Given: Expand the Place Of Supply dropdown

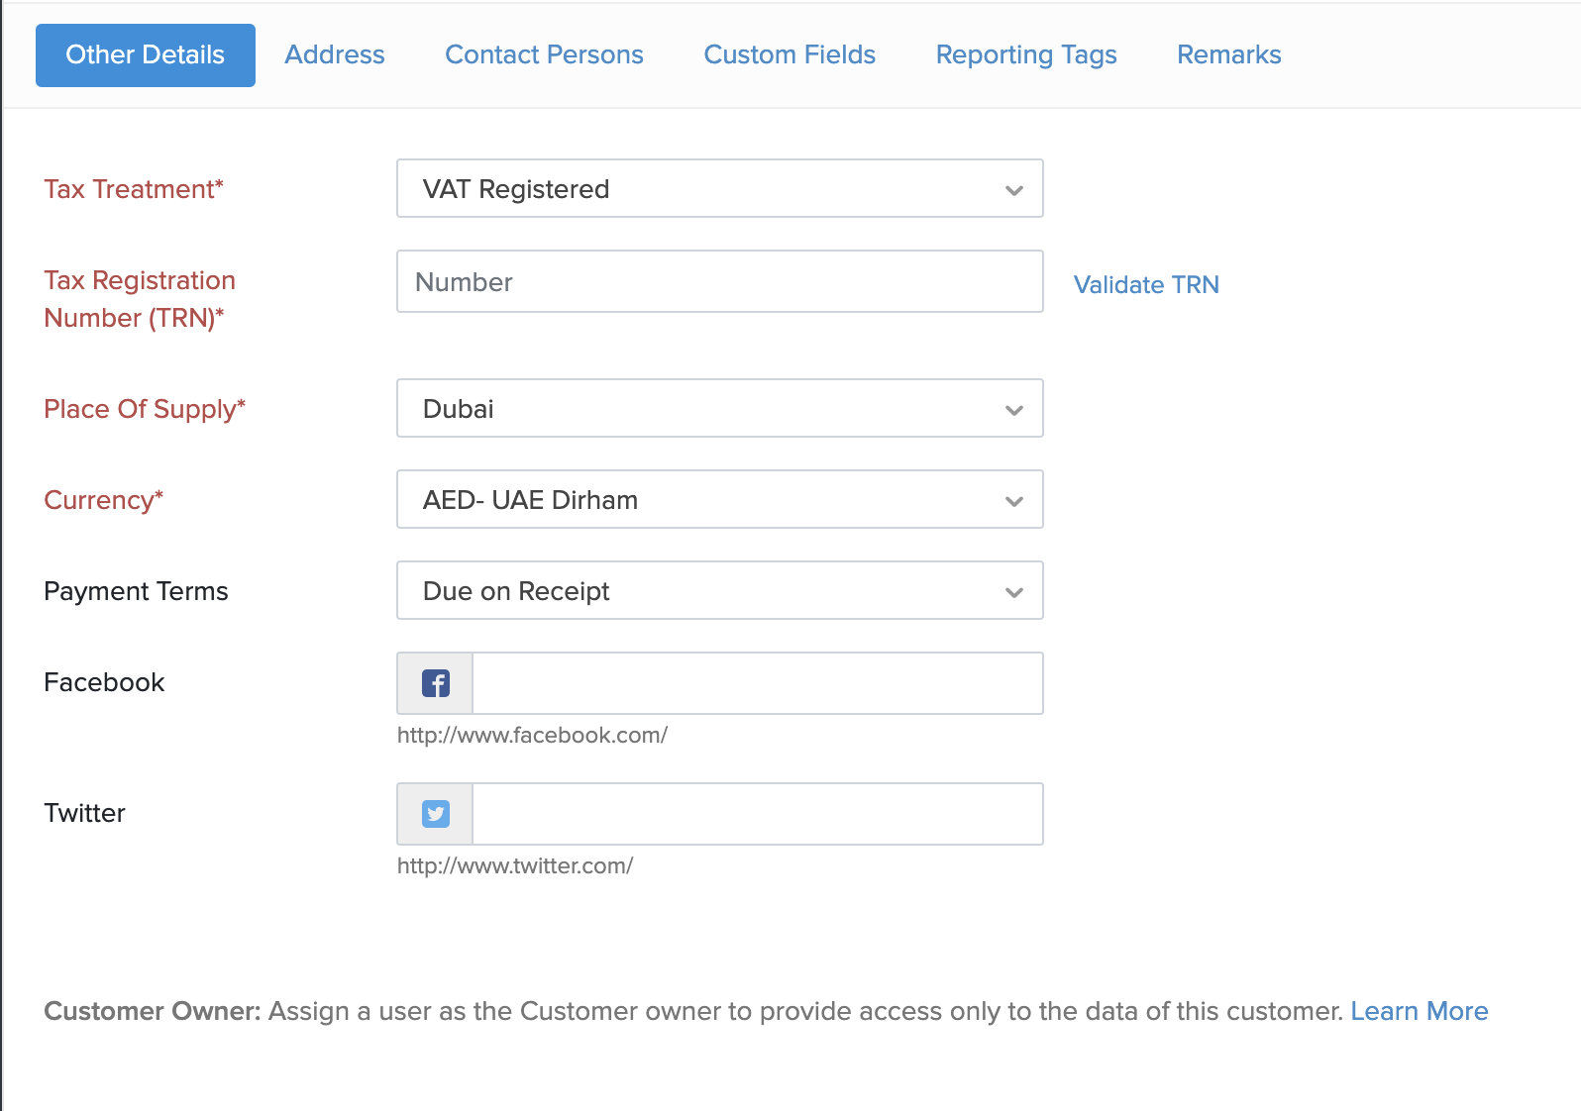Looking at the screenshot, I should click(719, 408).
